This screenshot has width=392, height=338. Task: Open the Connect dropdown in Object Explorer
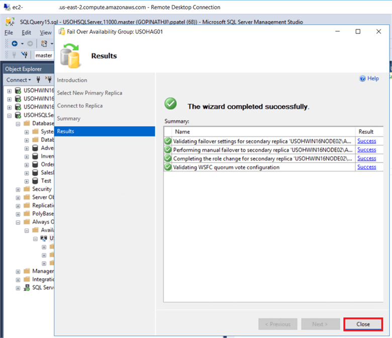(x=19, y=80)
